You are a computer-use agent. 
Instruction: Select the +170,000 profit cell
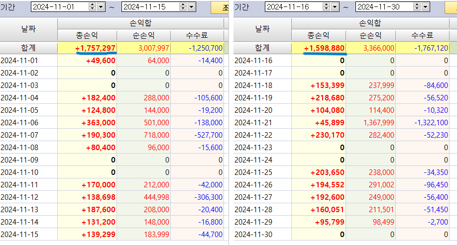pos(87,185)
